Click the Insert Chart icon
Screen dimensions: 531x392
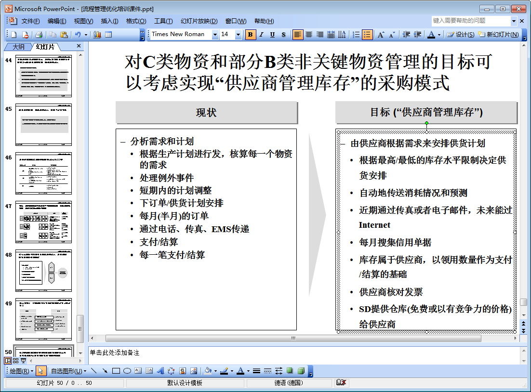97,35
